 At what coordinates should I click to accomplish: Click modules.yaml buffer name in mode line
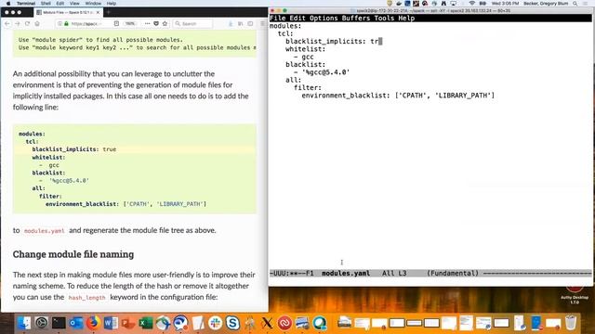coord(346,273)
